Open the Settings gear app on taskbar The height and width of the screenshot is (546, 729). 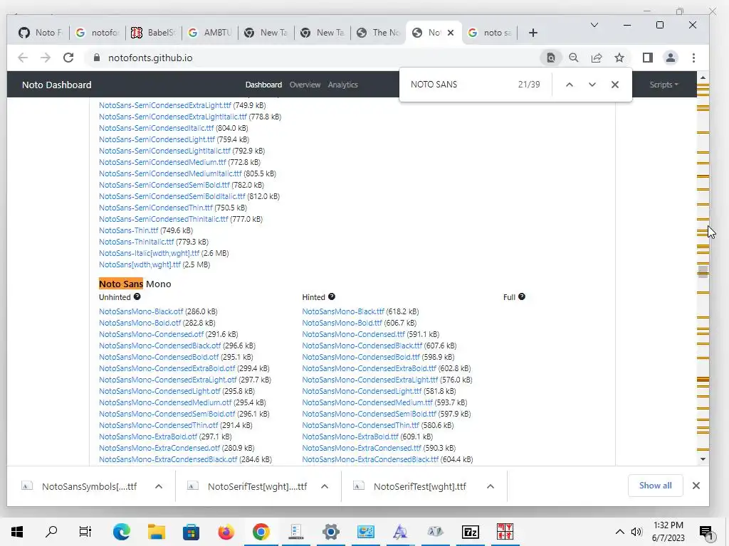[330, 532]
